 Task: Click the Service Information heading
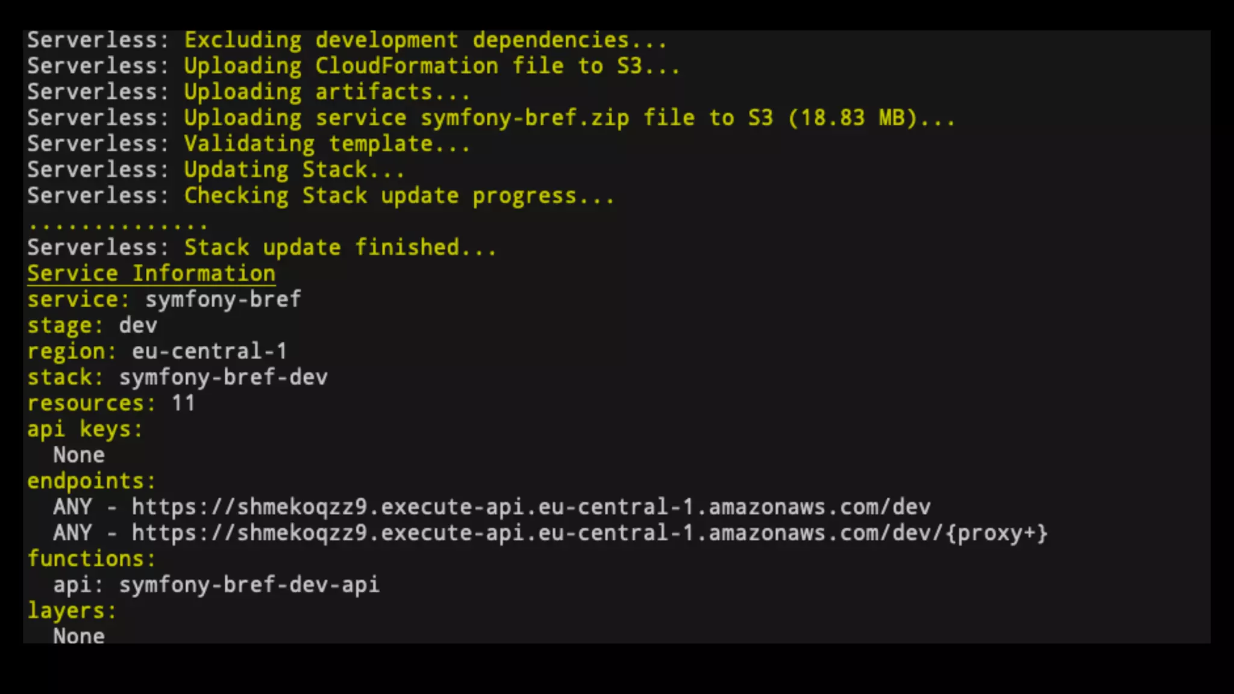[151, 274]
